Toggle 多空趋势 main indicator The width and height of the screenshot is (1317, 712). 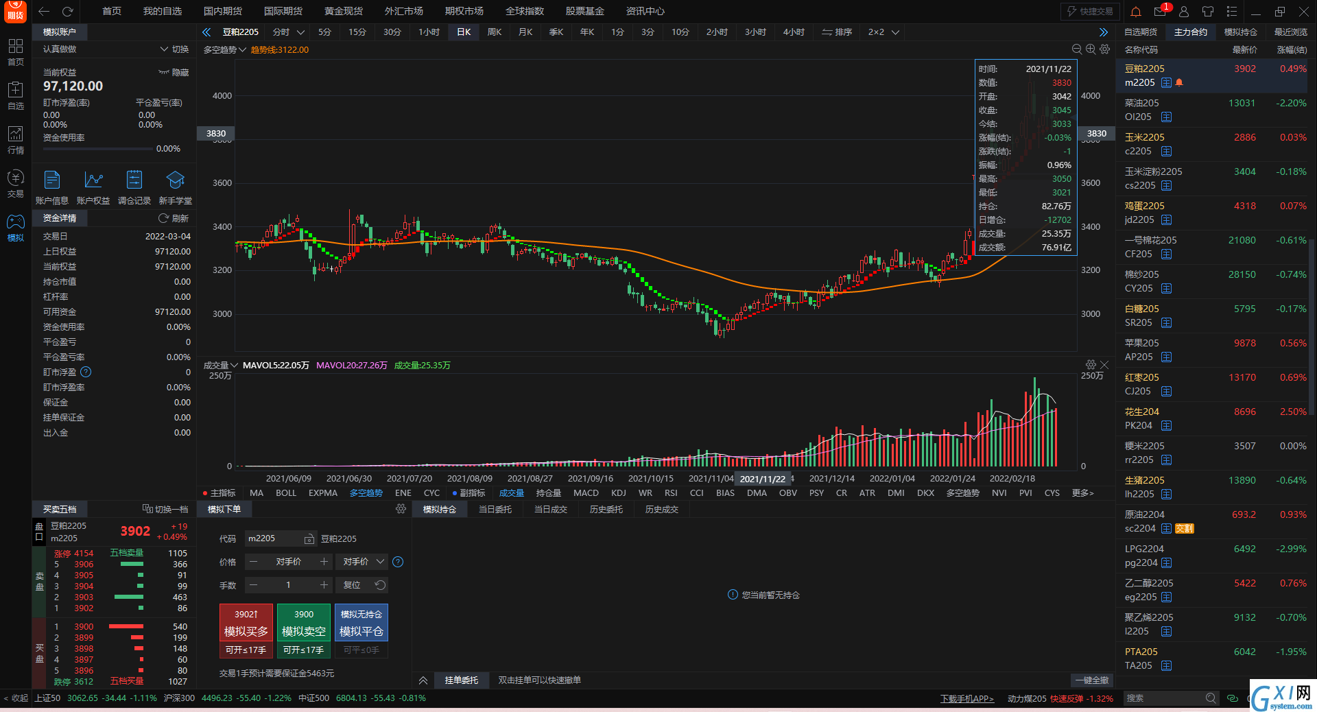[366, 493]
